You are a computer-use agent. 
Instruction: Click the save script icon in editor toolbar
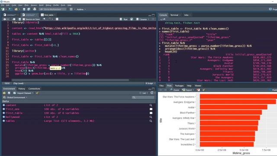19,19
